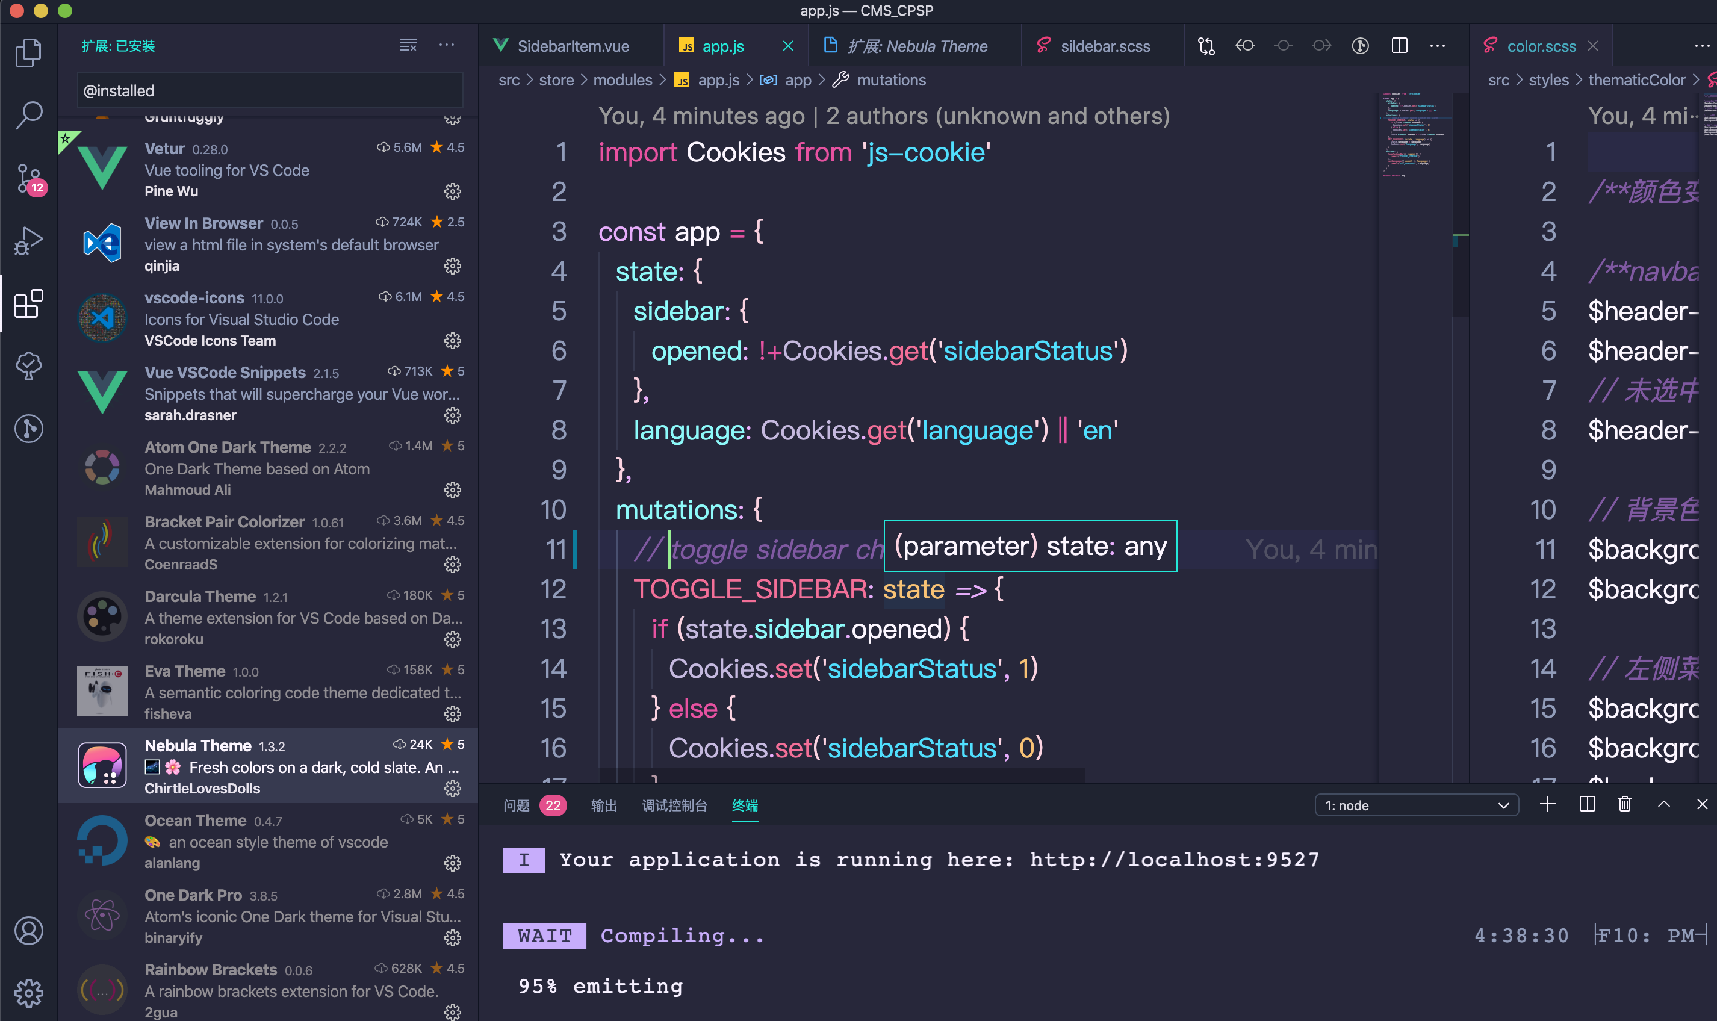Split the terminal panel
Screen dimensions: 1717x1021
point(1587,804)
